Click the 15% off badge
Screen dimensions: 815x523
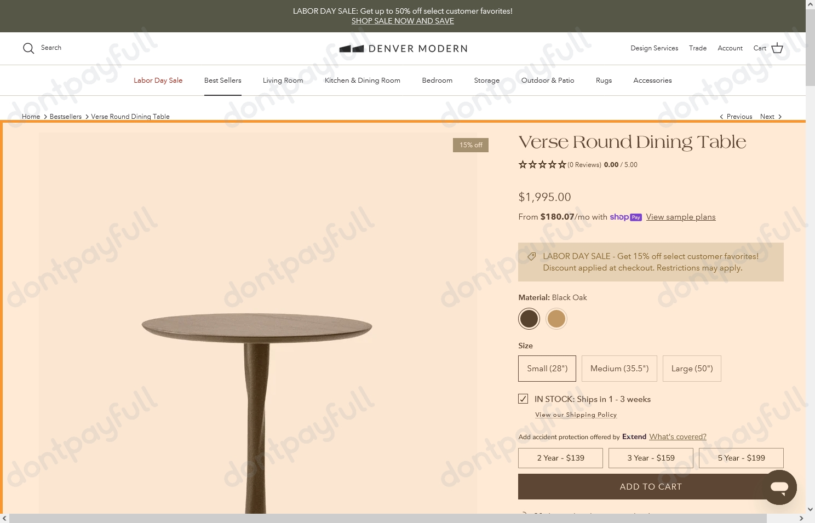(x=470, y=145)
